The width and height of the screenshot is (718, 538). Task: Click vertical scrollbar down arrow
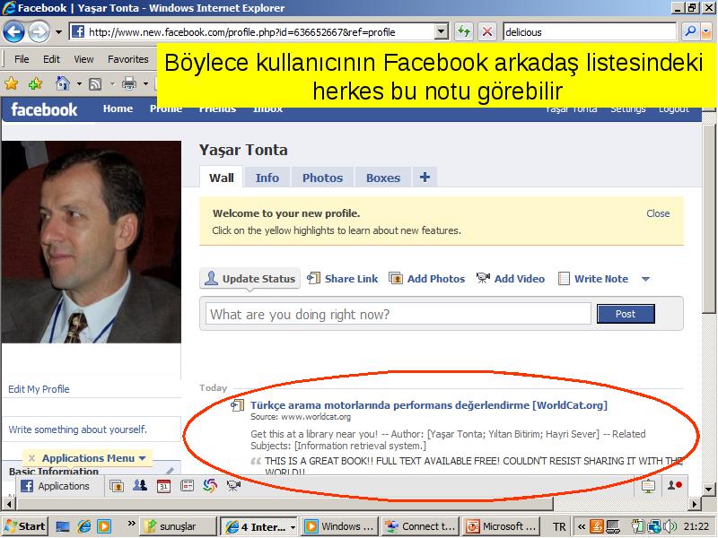click(x=708, y=489)
